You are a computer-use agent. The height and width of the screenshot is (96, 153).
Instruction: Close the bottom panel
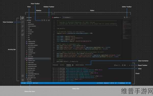pyautogui.click(x=130, y=65)
